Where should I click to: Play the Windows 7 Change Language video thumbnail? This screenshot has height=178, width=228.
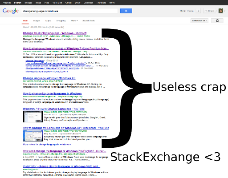pos(33,117)
